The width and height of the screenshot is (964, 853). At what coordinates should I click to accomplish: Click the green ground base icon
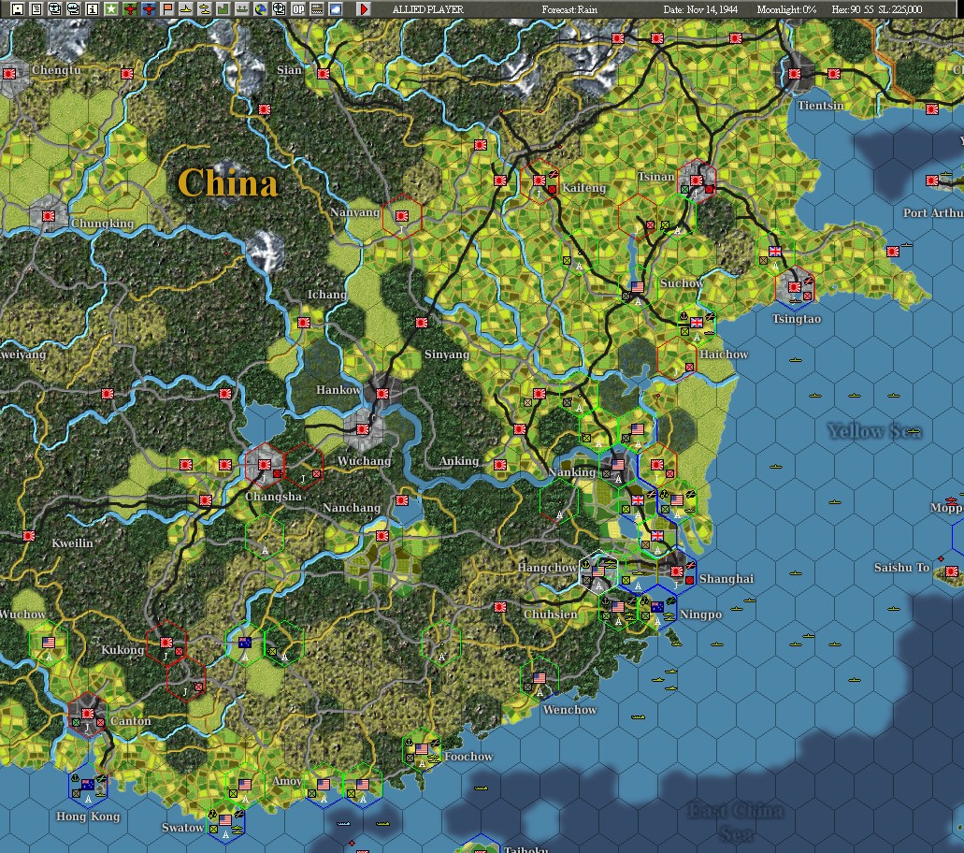[242, 8]
